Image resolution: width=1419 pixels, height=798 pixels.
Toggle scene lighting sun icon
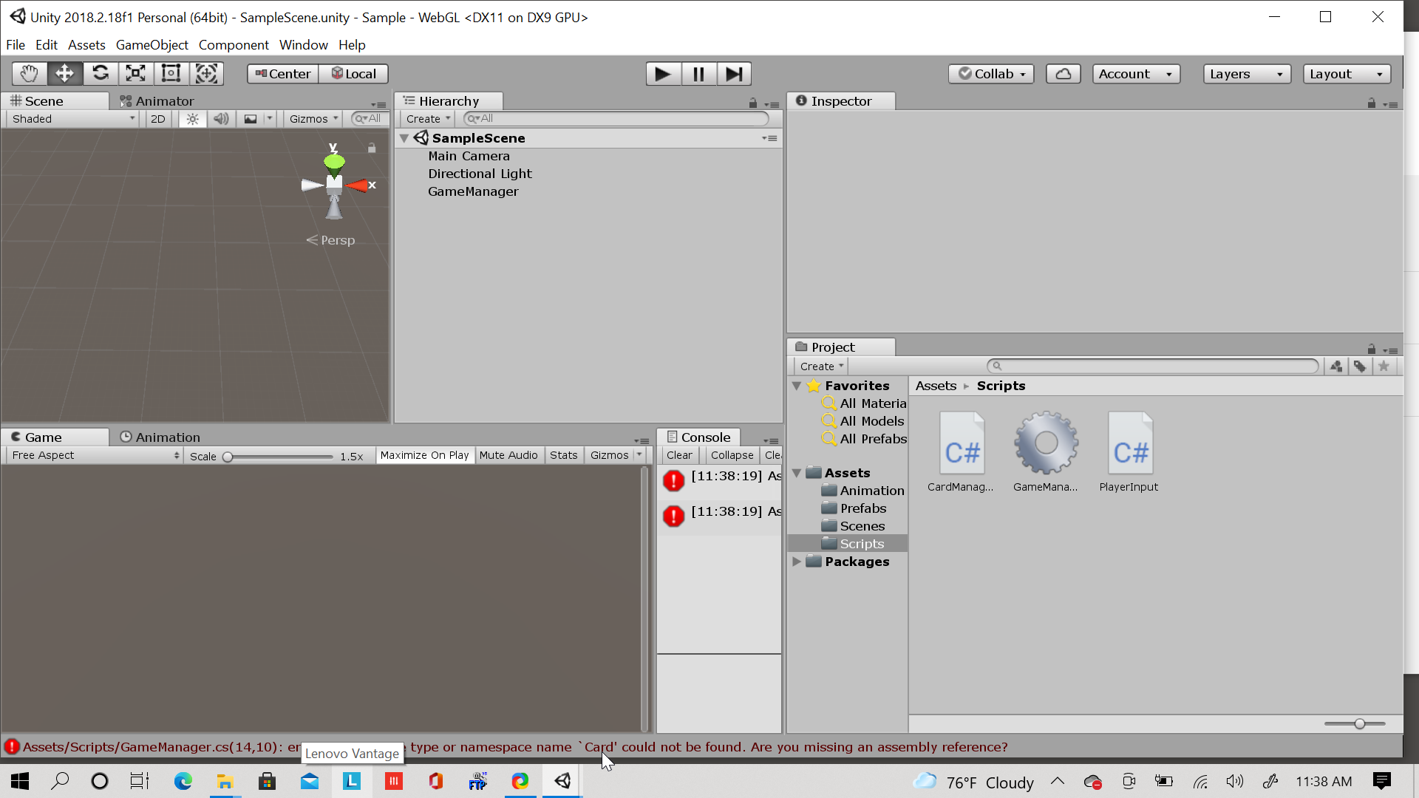tap(192, 119)
